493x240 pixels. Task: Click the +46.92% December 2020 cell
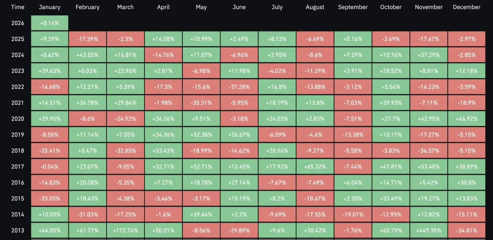click(467, 119)
